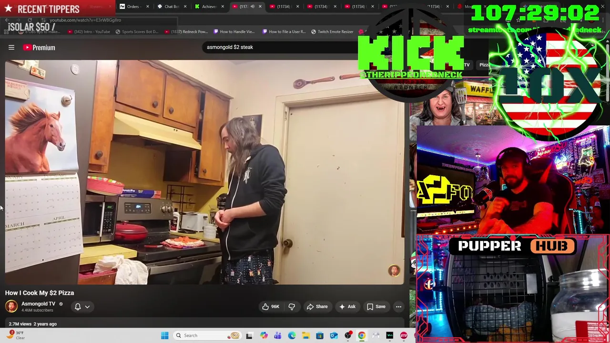This screenshot has height=343, width=610.
Task: Go to YouTube Premium home logo
Action: (39, 48)
